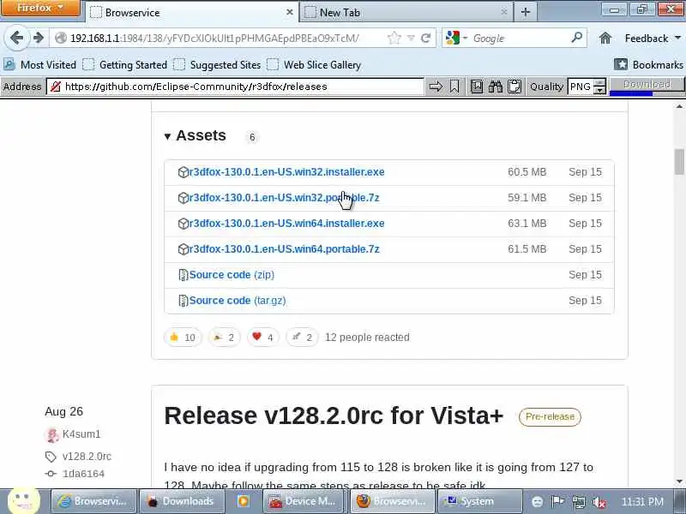Reload the page with the refresh icon
This screenshot has height=514, width=686.
(x=425, y=38)
